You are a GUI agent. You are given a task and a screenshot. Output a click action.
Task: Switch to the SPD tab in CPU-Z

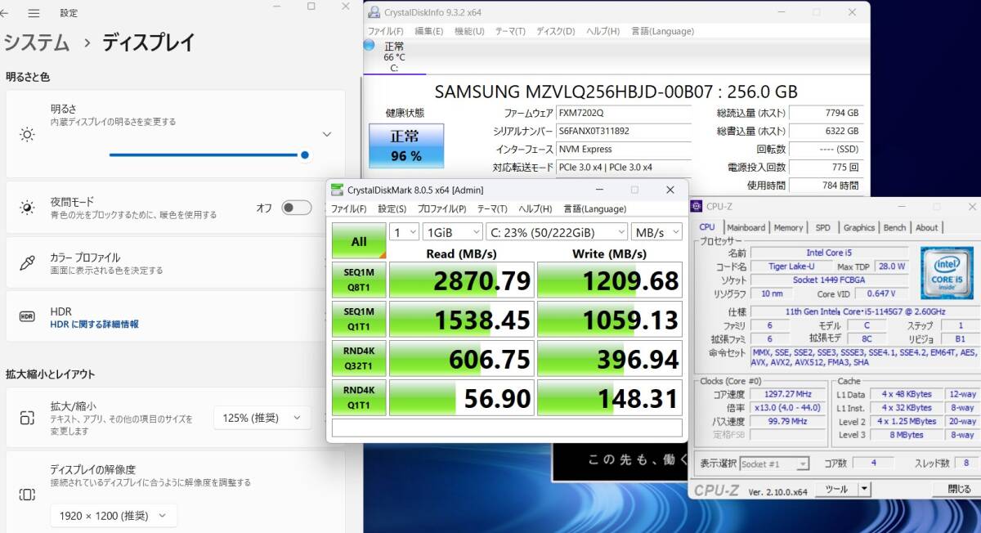(822, 227)
